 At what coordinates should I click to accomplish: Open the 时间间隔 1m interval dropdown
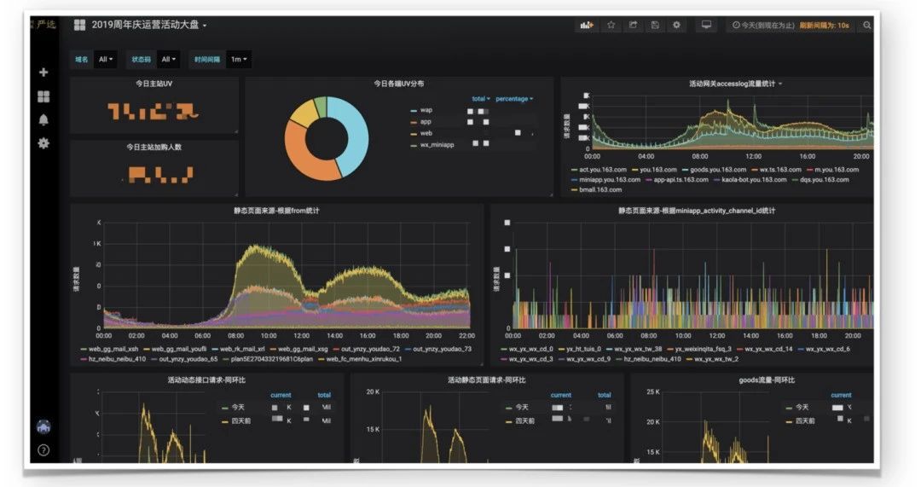click(x=239, y=60)
